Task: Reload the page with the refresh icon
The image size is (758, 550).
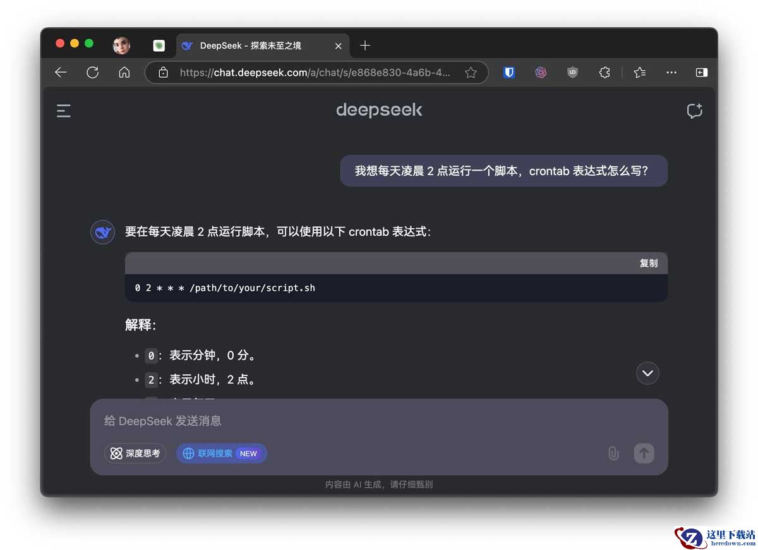Action: coord(93,73)
